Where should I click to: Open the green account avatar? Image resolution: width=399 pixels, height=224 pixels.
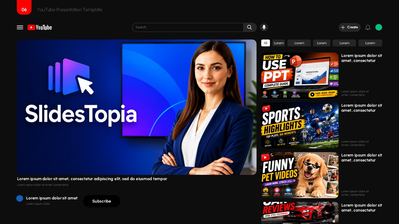[x=379, y=27]
